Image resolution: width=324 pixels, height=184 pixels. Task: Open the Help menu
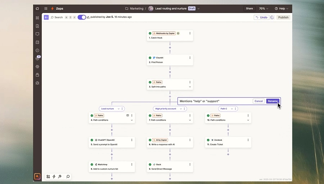click(x=282, y=9)
